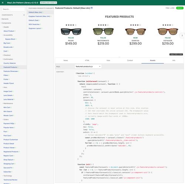185x184 pixels.
Task: Select the With Swatches variant
Action: [34, 24]
